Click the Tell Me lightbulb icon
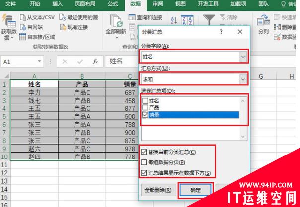The height and width of the screenshot is (207, 300). tap(283, 4)
